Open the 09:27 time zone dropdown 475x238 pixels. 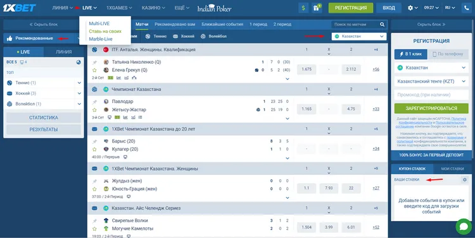(x=431, y=8)
